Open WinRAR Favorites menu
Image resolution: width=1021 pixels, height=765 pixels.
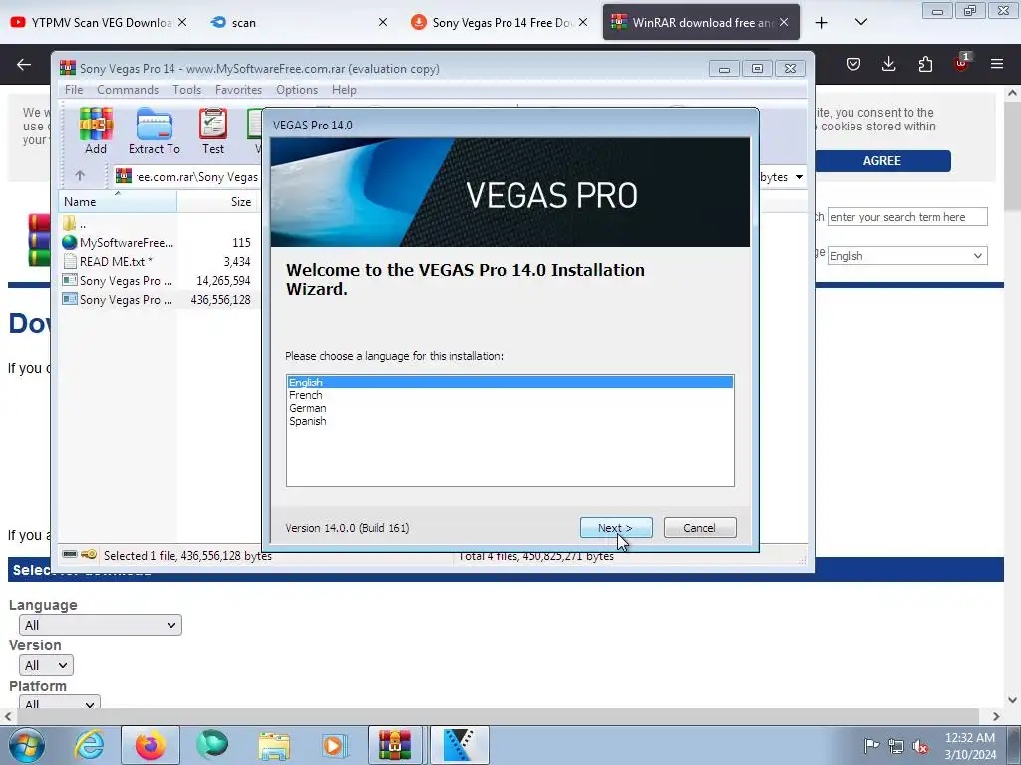238,90
